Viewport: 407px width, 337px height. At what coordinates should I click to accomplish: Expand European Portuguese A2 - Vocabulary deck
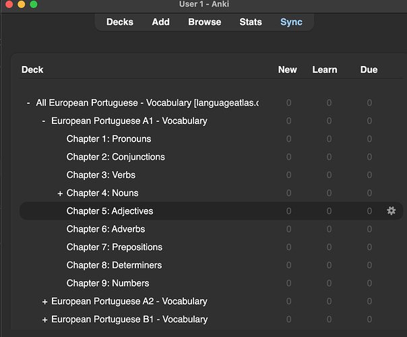tap(44, 302)
